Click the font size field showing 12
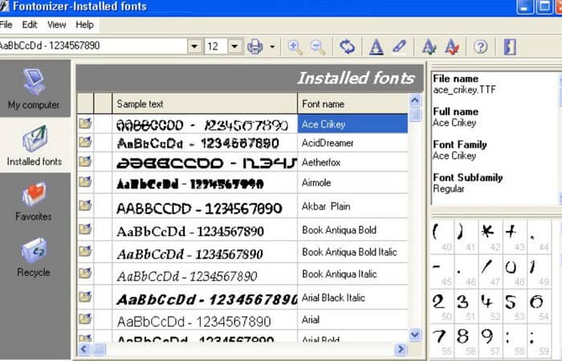The width and height of the screenshot is (562, 361). pos(217,47)
